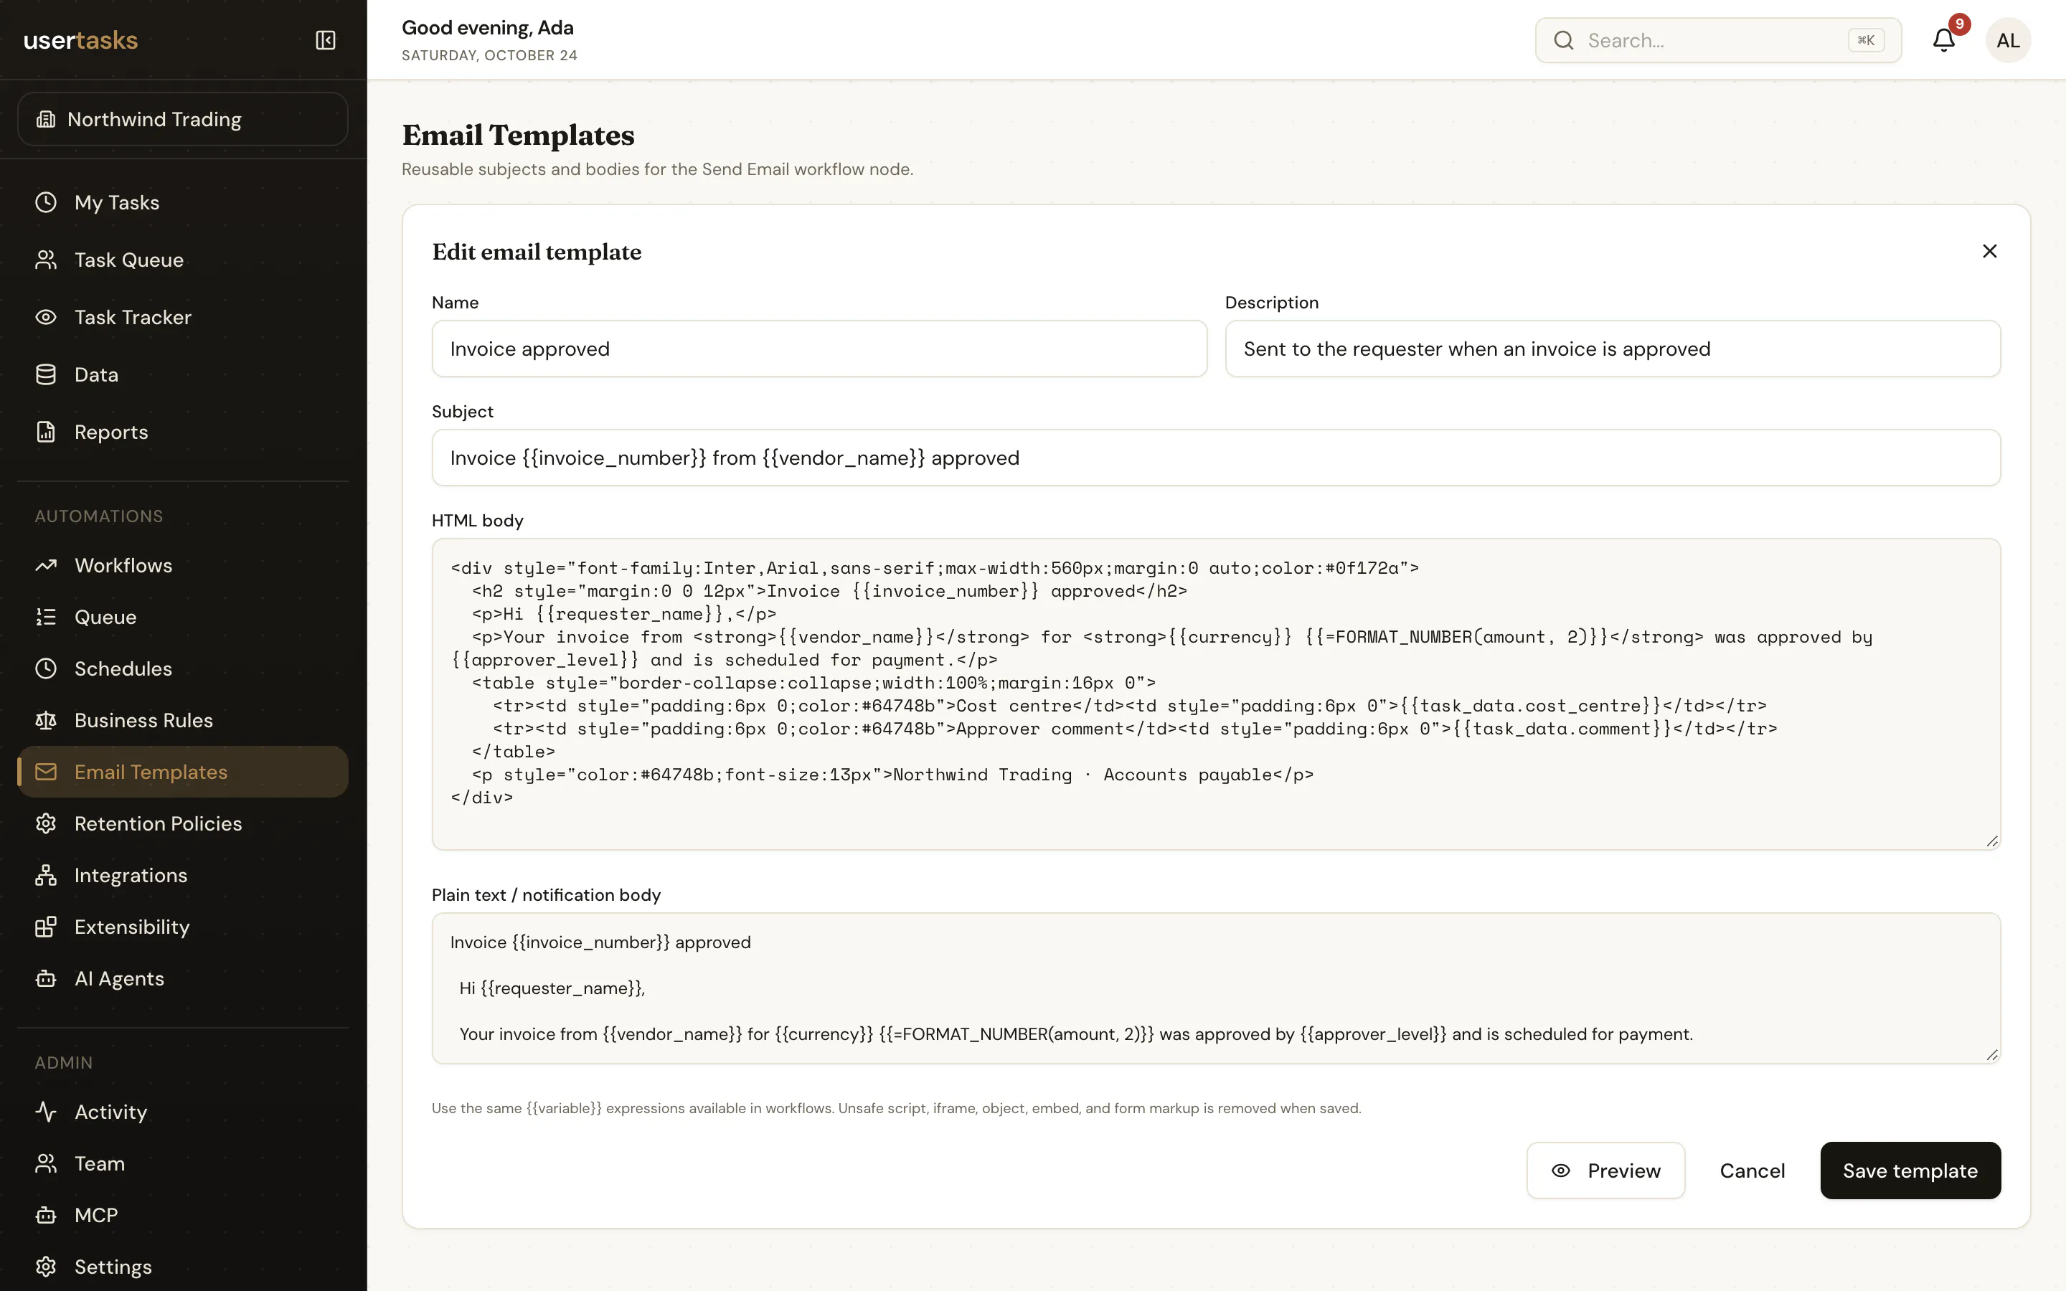Click the Preview button
Screen dimensions: 2066x1291
click(1605, 1171)
